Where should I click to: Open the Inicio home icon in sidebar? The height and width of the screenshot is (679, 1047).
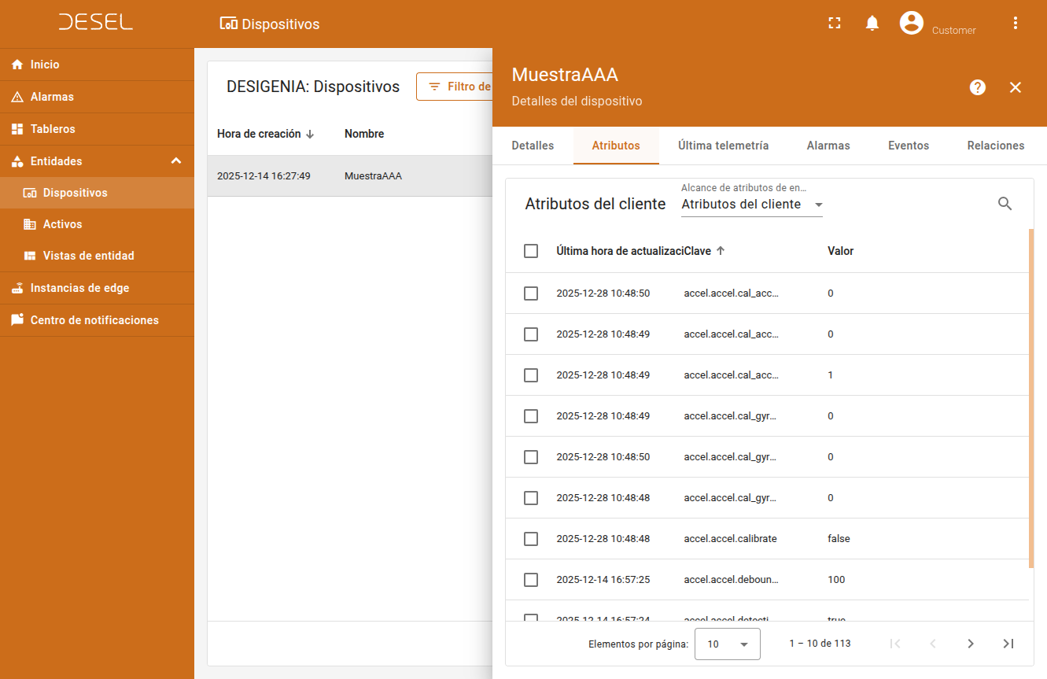(16, 64)
